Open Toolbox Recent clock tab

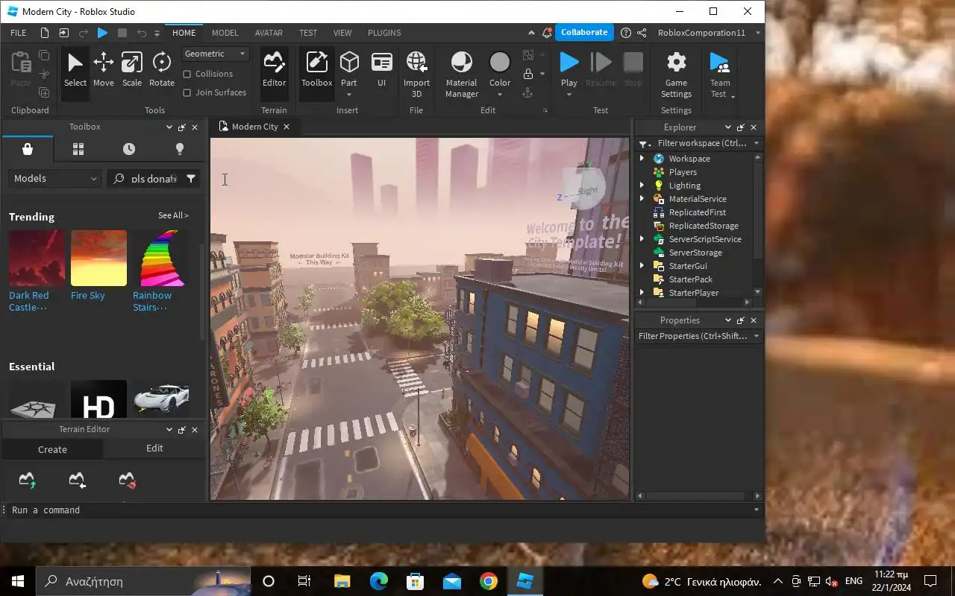click(129, 149)
